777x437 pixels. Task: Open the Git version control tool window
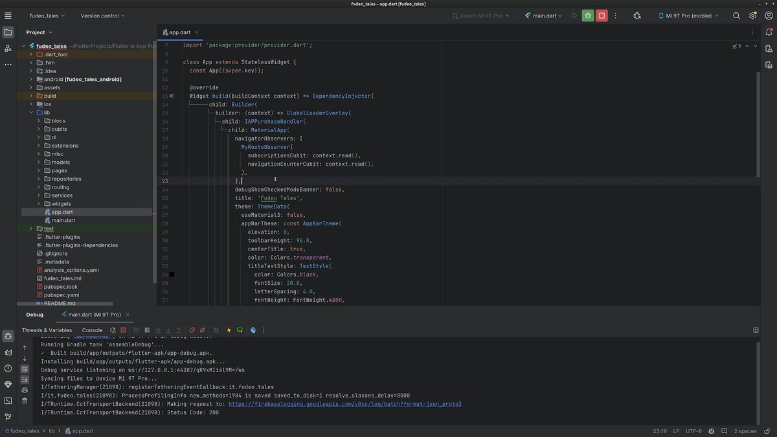[x=8, y=416]
